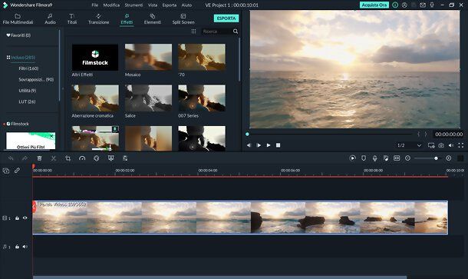
Task: Take a snapshot with camera icon
Action: point(441,145)
